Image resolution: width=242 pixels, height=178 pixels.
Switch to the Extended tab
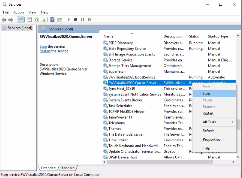click(x=48, y=168)
